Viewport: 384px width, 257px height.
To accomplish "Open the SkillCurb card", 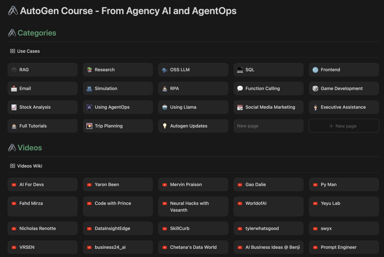I will [x=193, y=228].
